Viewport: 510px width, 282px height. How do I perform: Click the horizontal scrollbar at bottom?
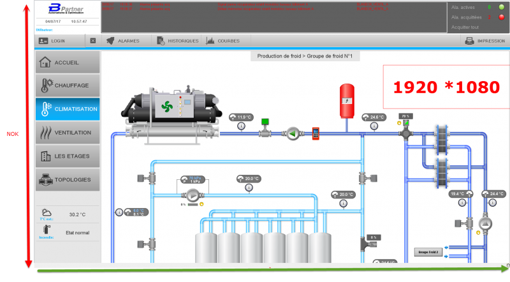pos(272,265)
